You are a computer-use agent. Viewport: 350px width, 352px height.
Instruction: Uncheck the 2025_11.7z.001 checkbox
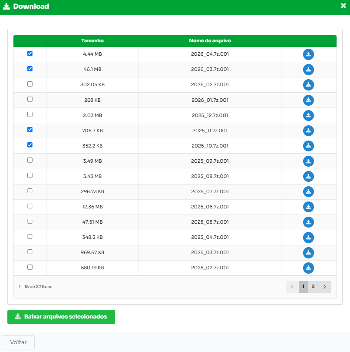30,130
